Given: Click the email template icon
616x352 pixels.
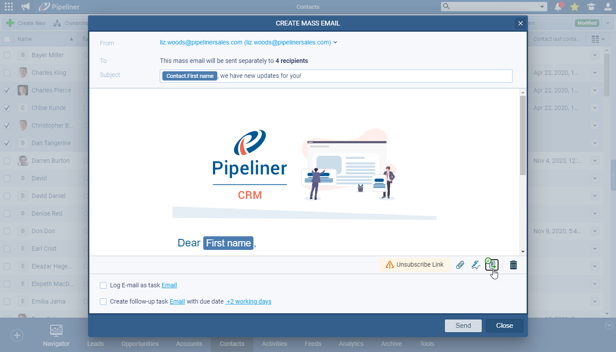Looking at the screenshot, I should tap(492, 264).
